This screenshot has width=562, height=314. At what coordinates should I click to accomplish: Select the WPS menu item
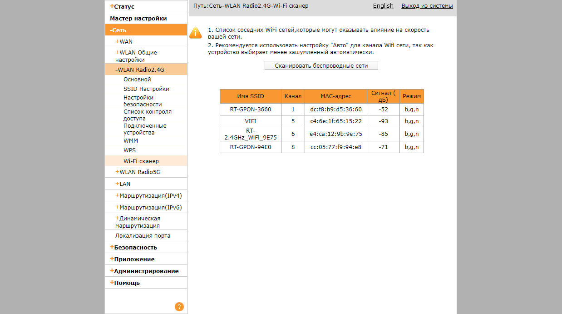129,150
